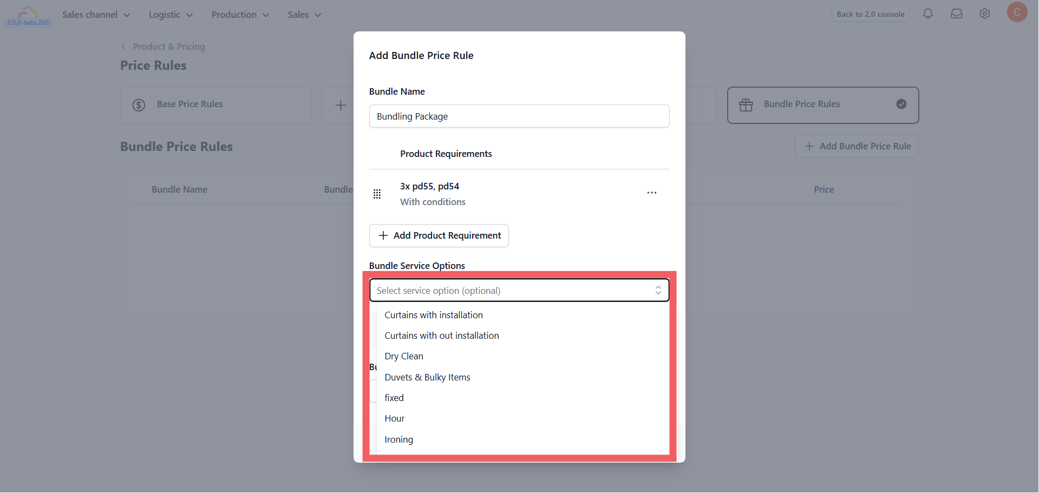
Task: Click the drag handle beside 3x pd55
Action: [x=377, y=194]
